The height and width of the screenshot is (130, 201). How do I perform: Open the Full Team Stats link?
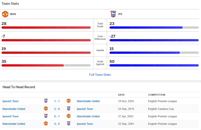(x=100, y=75)
